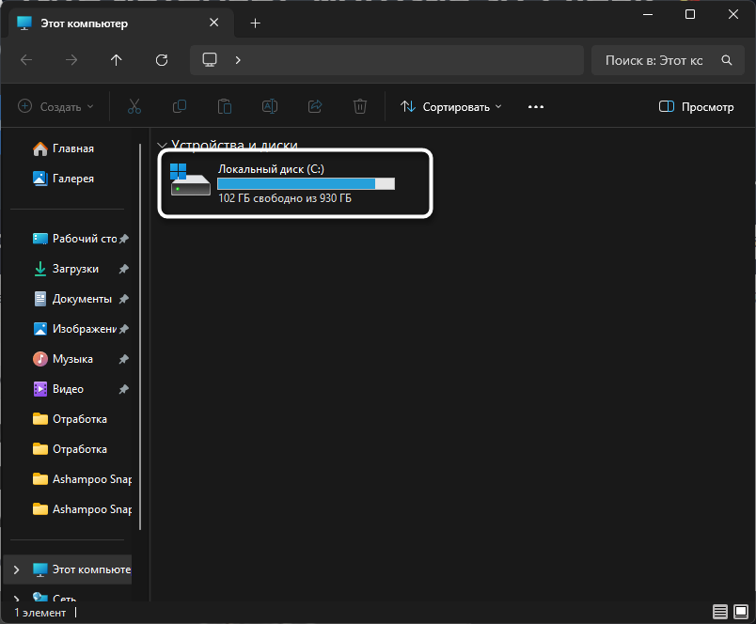The height and width of the screenshot is (624, 756).
Task: Click the Paste clipboard icon
Action: click(x=225, y=107)
